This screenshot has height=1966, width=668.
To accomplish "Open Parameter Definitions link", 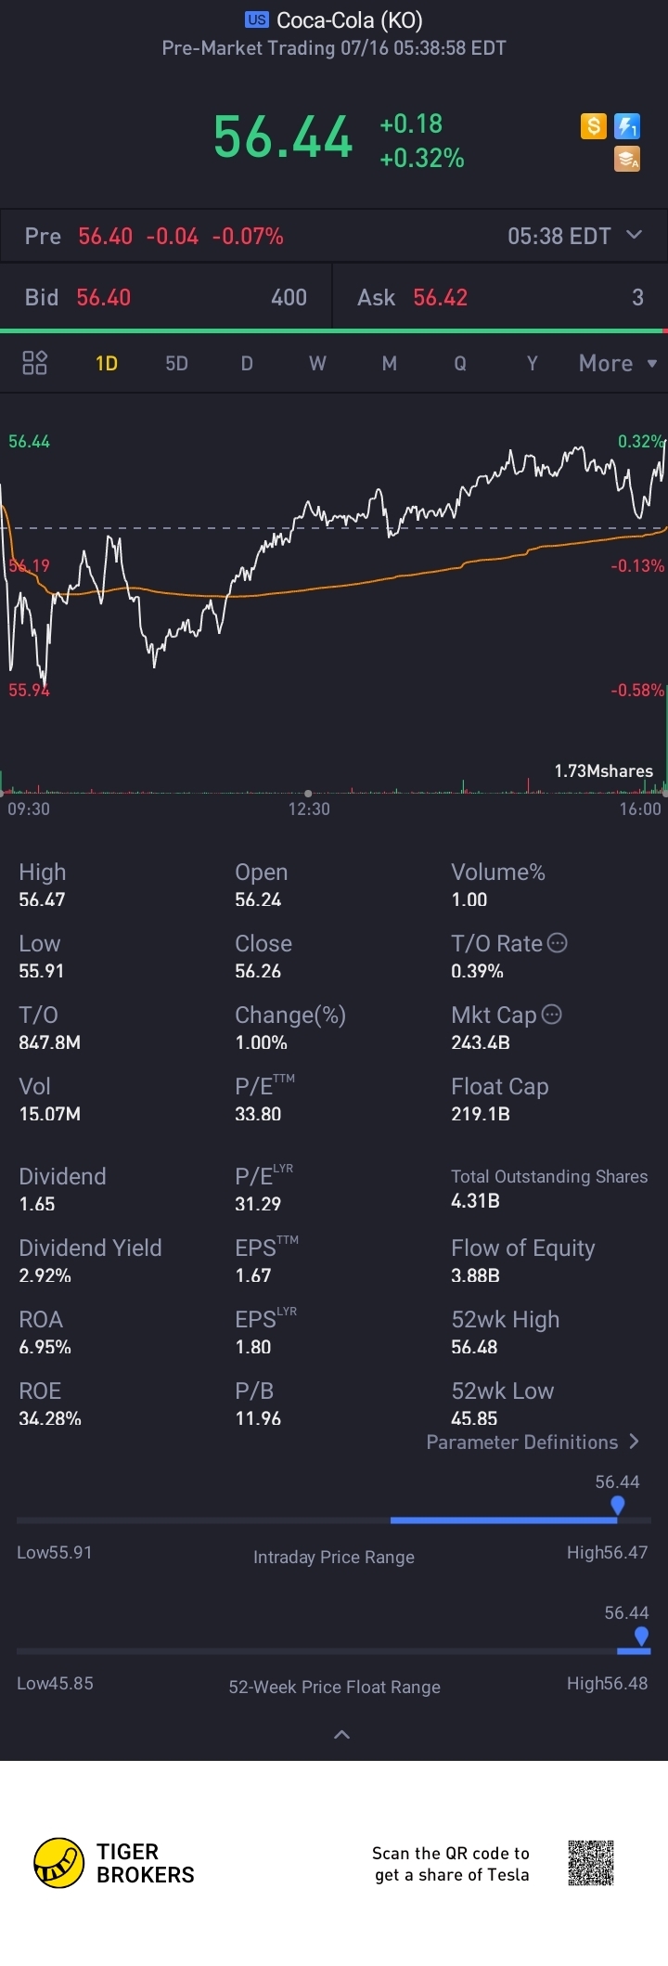I will tap(533, 1442).
